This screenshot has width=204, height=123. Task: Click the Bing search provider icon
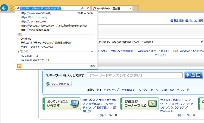click(x=20, y=66)
